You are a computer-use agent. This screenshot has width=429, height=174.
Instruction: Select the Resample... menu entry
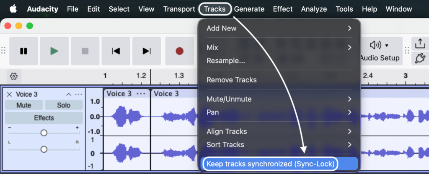pyautogui.click(x=226, y=61)
